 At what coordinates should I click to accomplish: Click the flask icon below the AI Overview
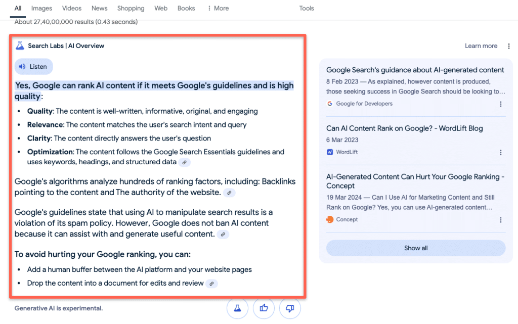click(237, 308)
